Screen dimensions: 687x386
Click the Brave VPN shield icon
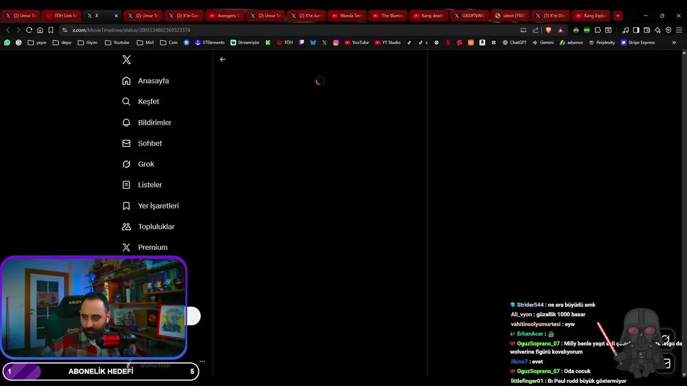tap(668, 30)
